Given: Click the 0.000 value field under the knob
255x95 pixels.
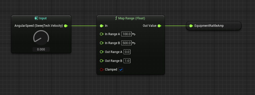Looking at the screenshot, I should coord(41,49).
